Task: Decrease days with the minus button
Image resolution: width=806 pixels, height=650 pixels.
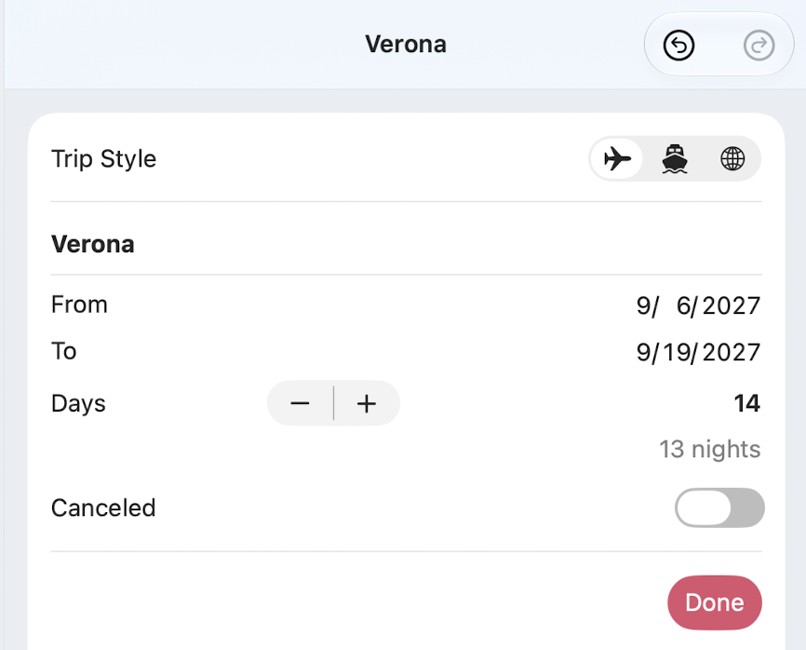Action: [x=300, y=403]
